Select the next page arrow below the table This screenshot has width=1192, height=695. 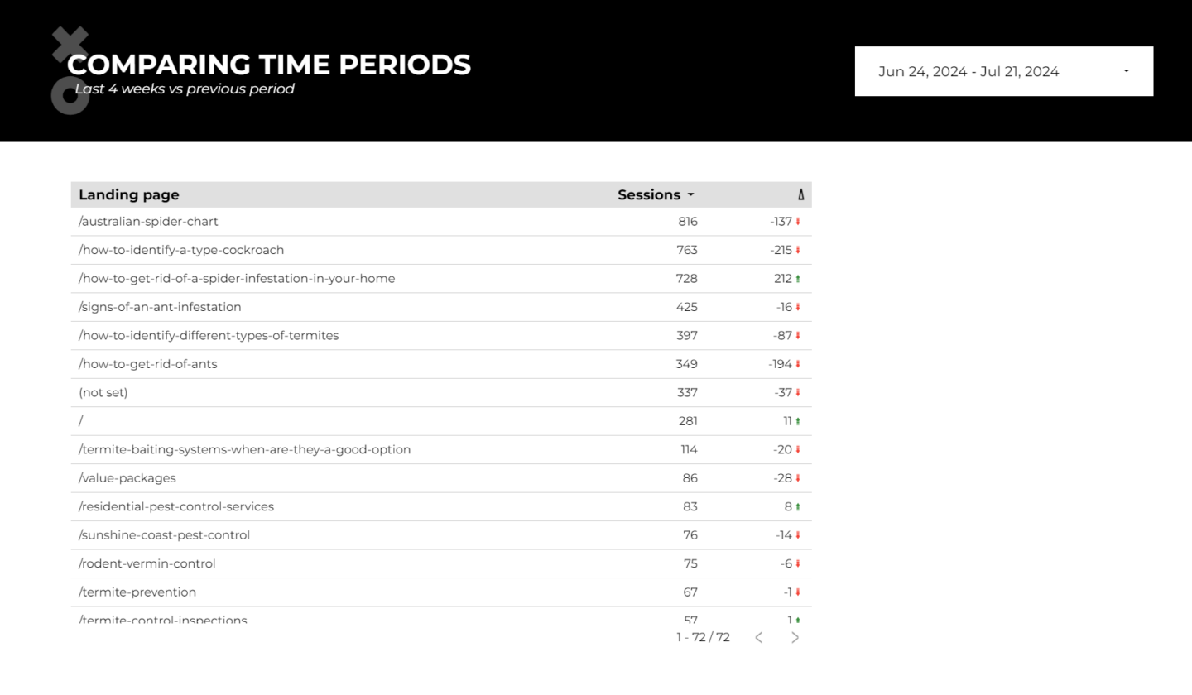(x=794, y=637)
